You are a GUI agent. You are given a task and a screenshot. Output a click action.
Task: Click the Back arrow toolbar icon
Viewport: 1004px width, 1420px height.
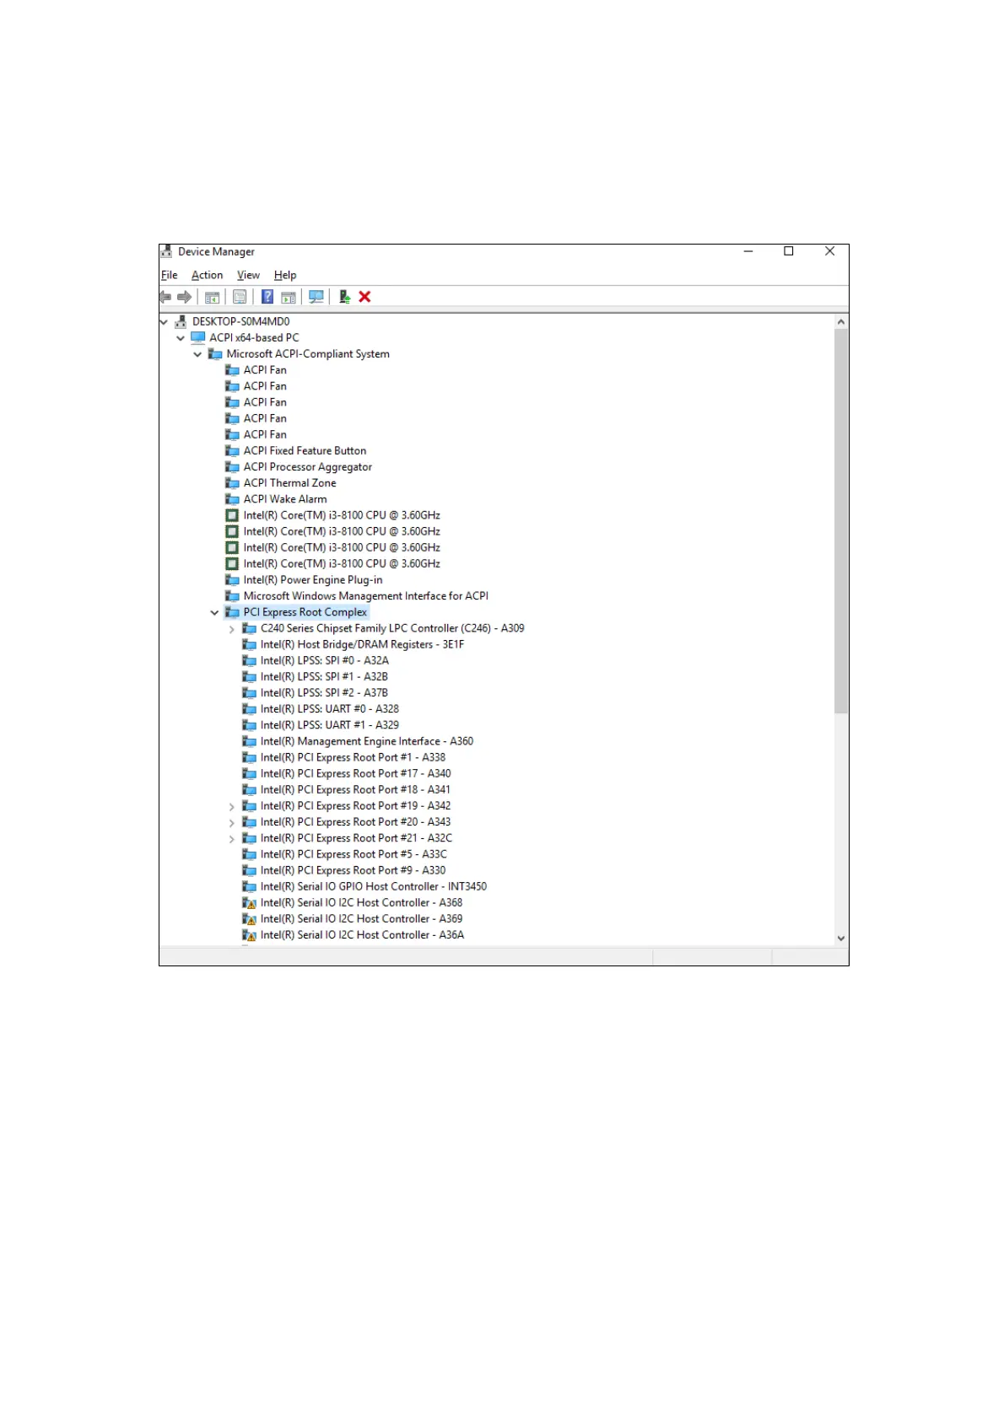(165, 297)
